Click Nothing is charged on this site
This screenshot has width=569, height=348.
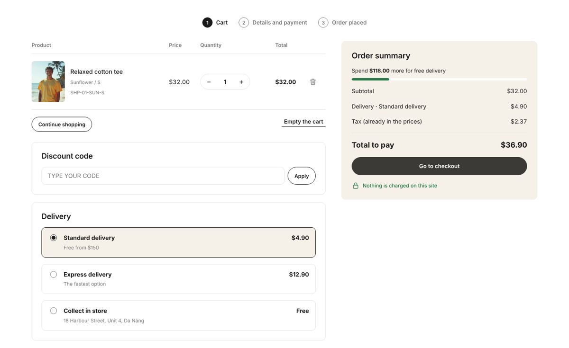[400, 186]
